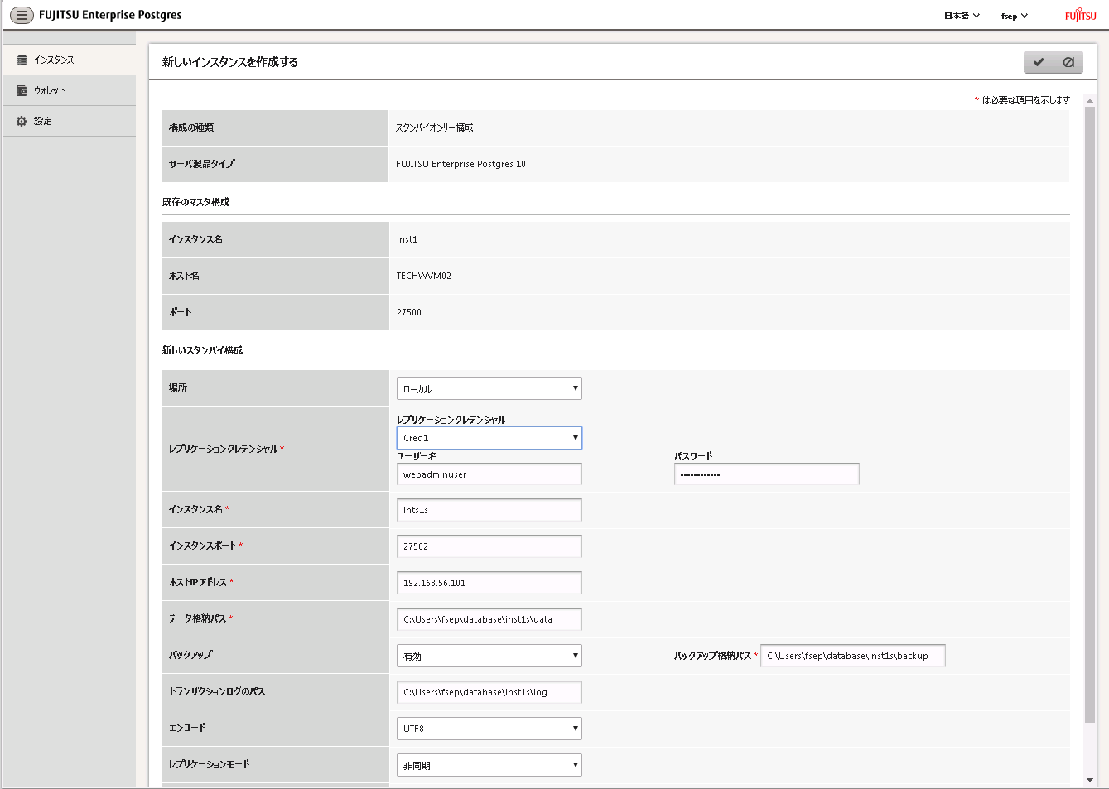Screen dimensions: 1109x789
Task: Select 設定 in the sidebar menu
Action: click(70, 121)
